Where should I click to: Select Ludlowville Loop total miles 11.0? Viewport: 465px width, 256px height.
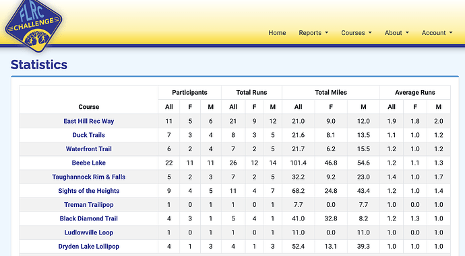(298, 232)
